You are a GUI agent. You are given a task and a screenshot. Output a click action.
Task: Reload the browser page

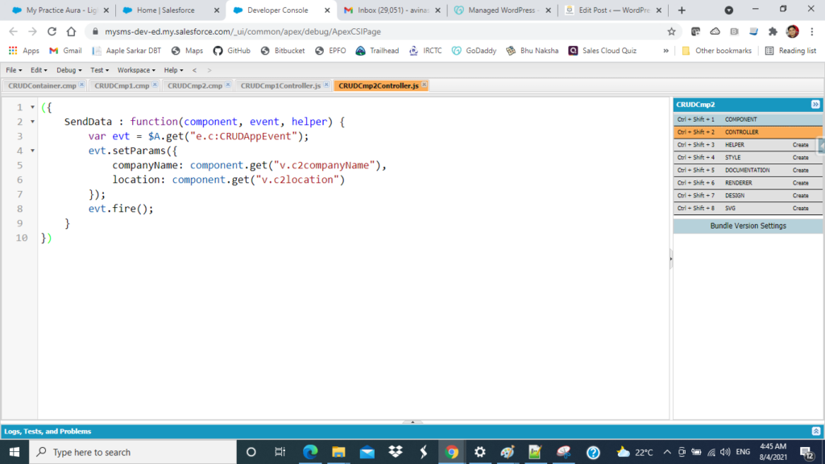coord(52,31)
